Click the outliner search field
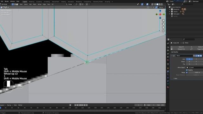The width and height of the screenshot is (203, 114). point(187,4)
